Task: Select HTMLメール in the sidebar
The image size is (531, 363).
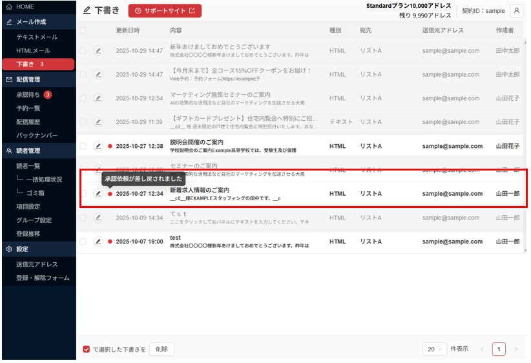Action: click(x=33, y=50)
